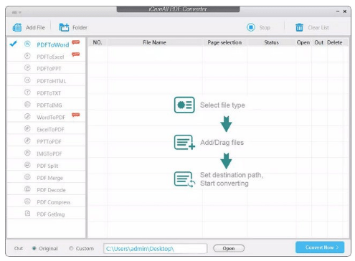Screen dimensions: 355x261
Task: Click the PDF Split circle icon
Action: click(27, 165)
